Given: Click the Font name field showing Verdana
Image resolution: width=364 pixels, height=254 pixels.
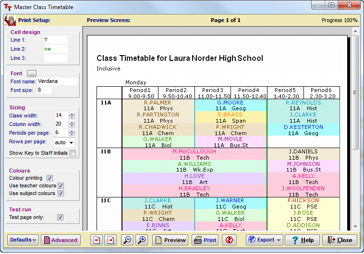Looking at the screenshot, I should click(x=57, y=81).
